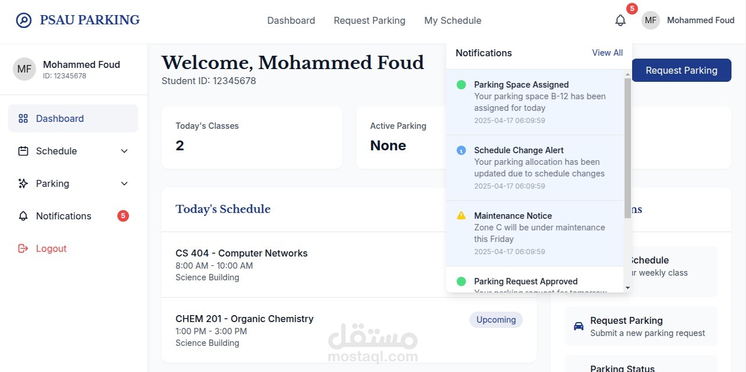Click the sidebar Notifications badge showing 5
The image size is (746, 372).
123,216
